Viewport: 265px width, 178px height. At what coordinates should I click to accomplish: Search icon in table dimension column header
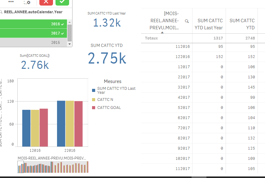point(187,21)
